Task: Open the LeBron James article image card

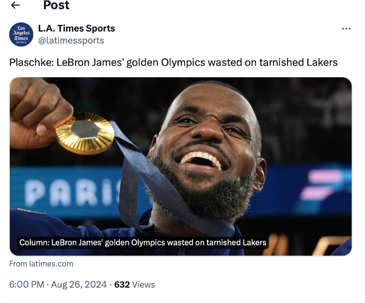Action: point(181,166)
